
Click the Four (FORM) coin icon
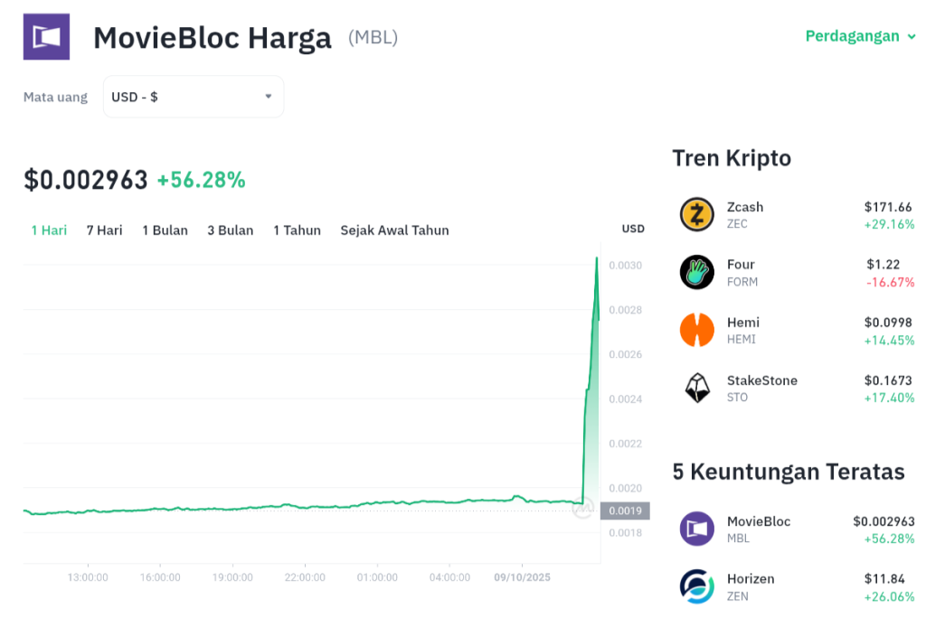pyautogui.click(x=697, y=272)
